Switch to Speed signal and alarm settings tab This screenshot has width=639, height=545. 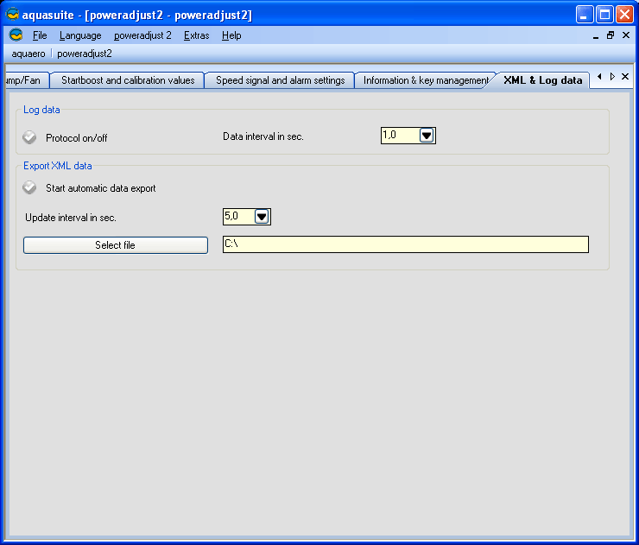click(x=281, y=80)
